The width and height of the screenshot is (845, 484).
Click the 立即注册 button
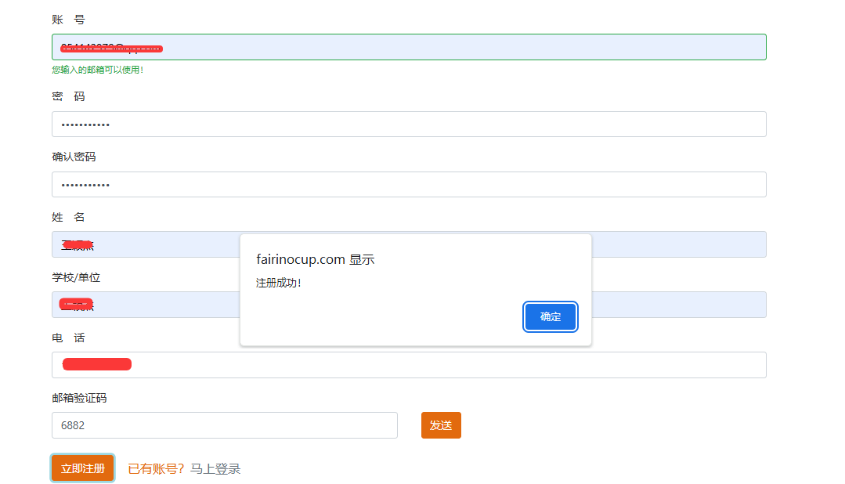click(83, 468)
